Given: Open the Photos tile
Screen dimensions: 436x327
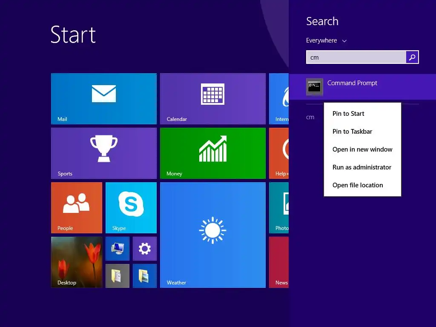Looking at the screenshot, I should [x=279, y=208].
